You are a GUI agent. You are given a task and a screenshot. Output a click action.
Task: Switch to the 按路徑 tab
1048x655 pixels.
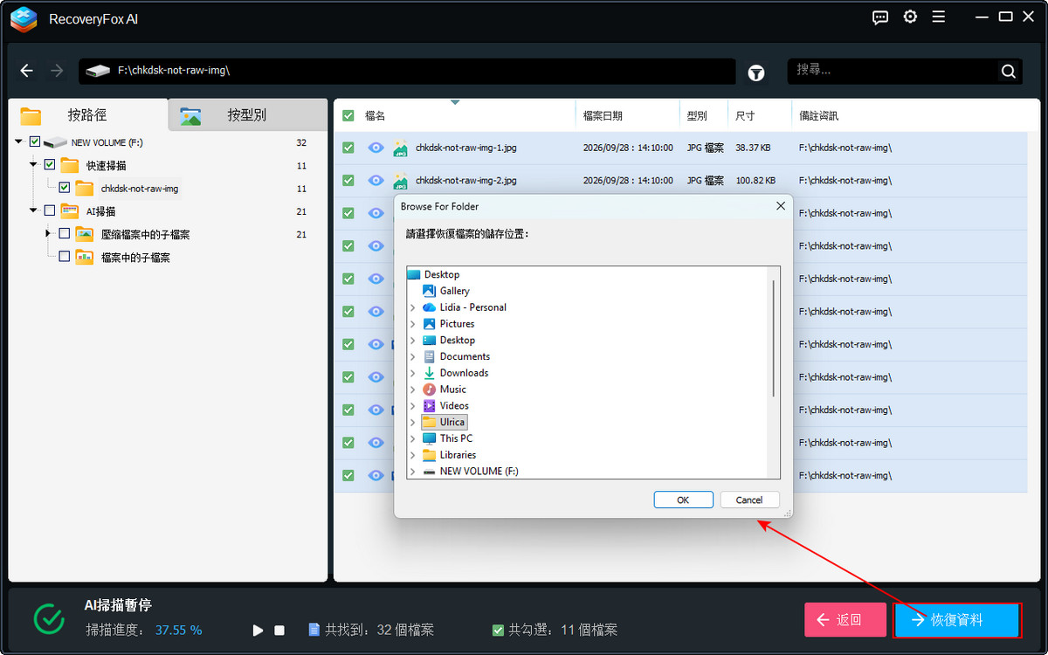tap(87, 114)
